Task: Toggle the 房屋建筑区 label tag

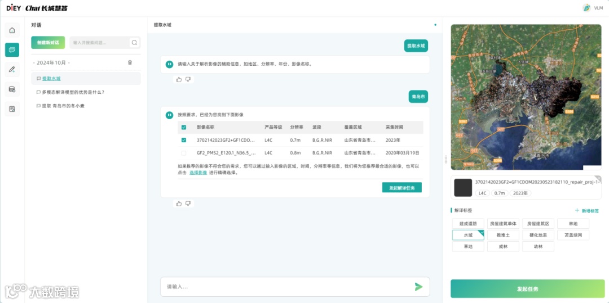Action: 538,224
